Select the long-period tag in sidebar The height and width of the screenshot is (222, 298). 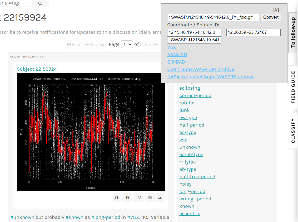[x=192, y=191]
